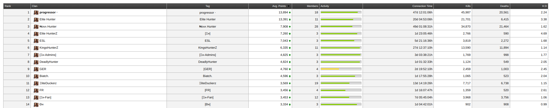
Task: Sort table by Kills column header
Action: point(468,6)
